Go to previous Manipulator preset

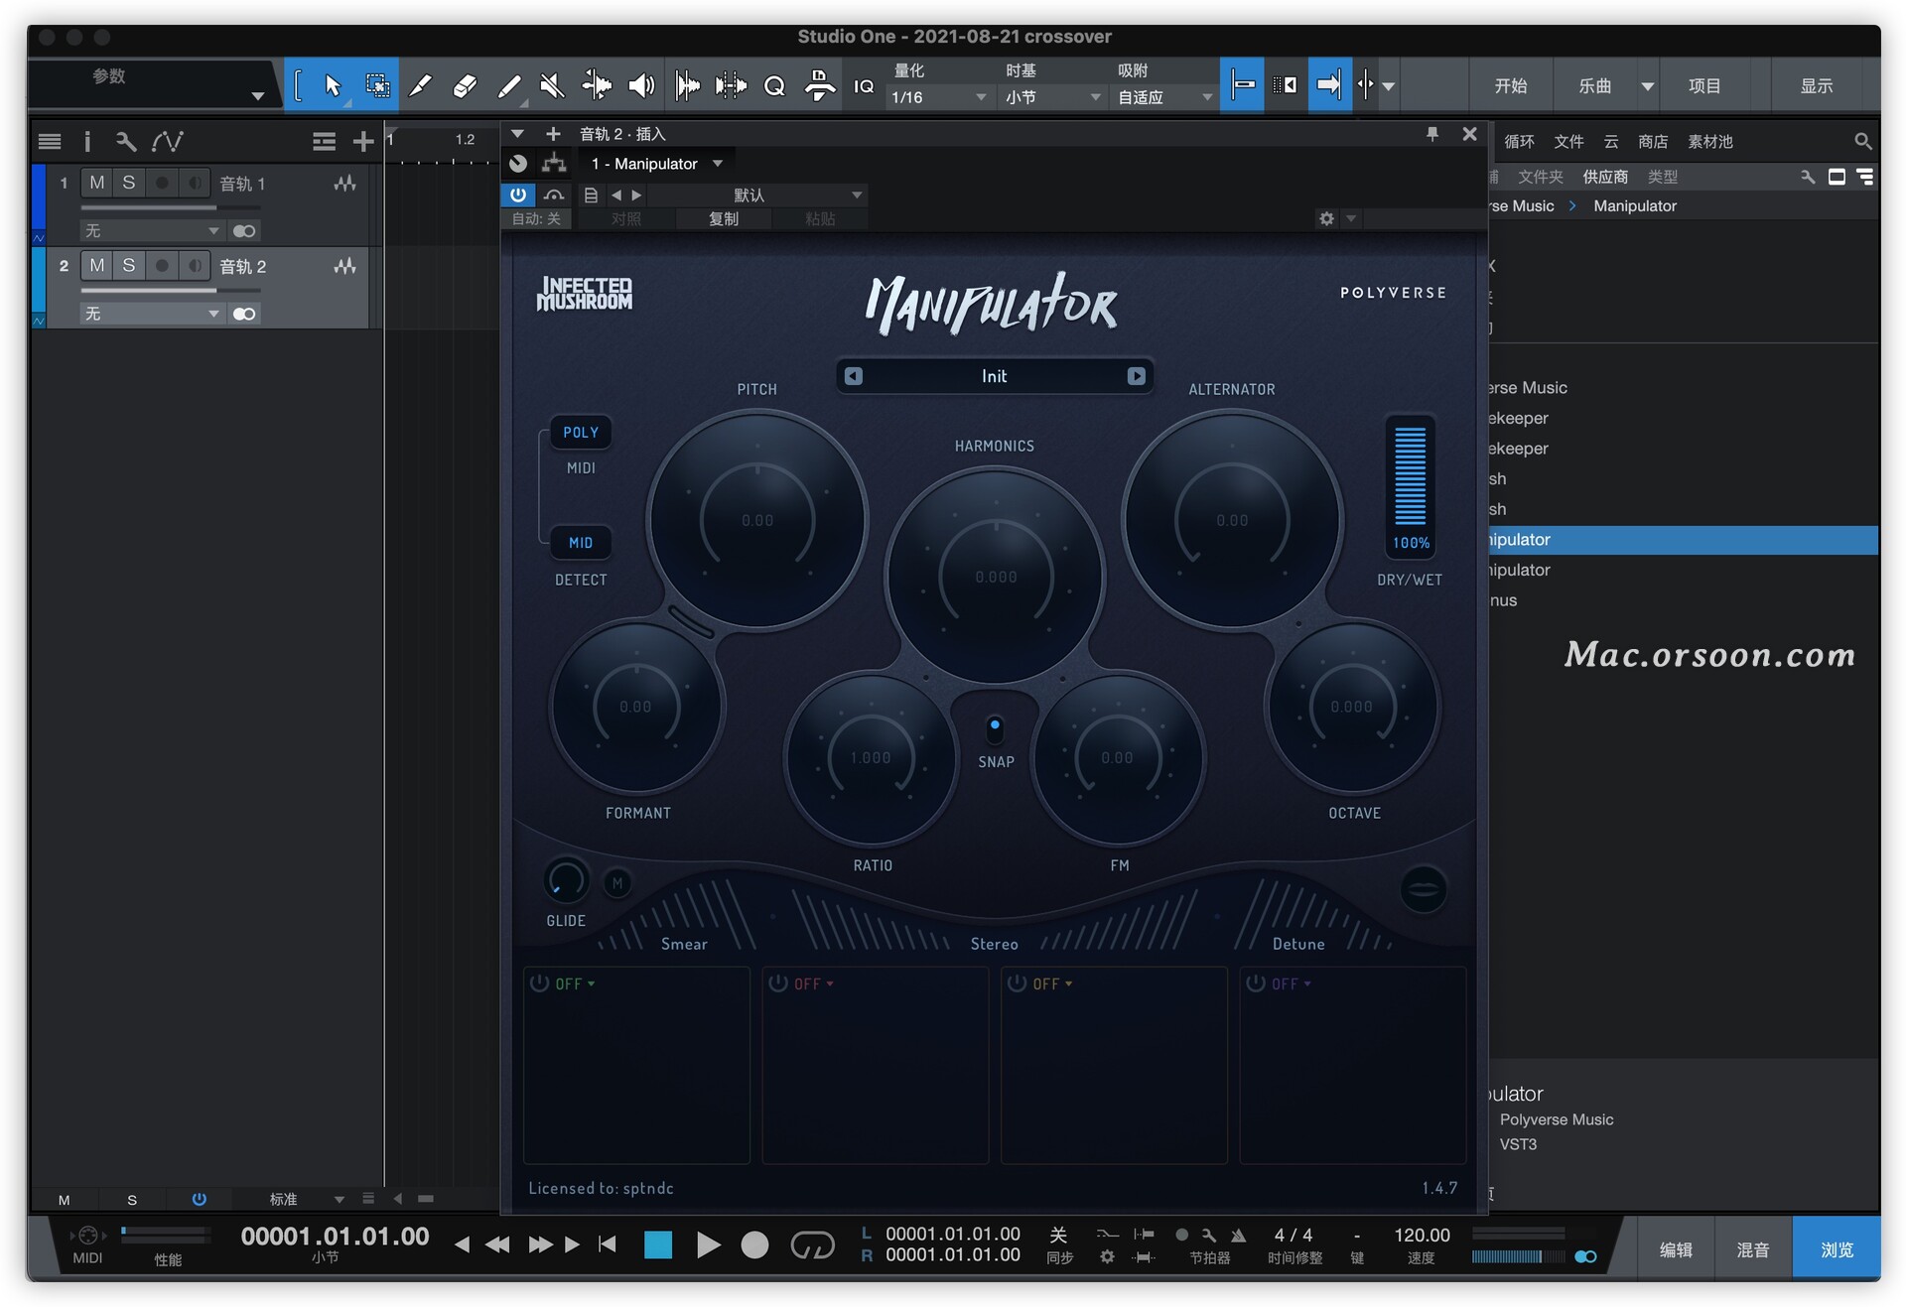click(854, 376)
